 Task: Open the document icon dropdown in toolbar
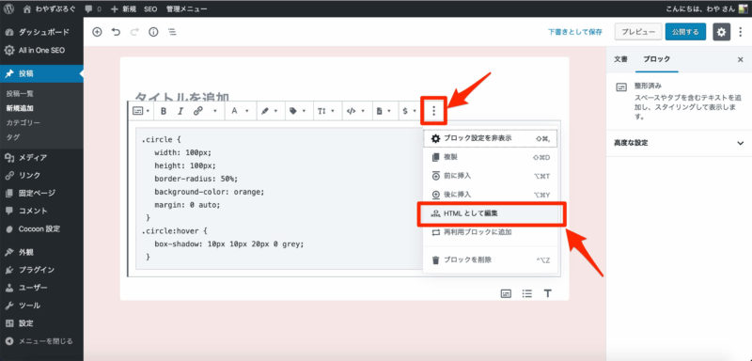point(384,111)
